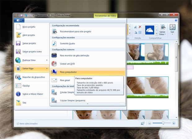Click the Somente Áudio music note icon
Image resolution: width=192 pixels, height=139 pixels.
pos(54,44)
